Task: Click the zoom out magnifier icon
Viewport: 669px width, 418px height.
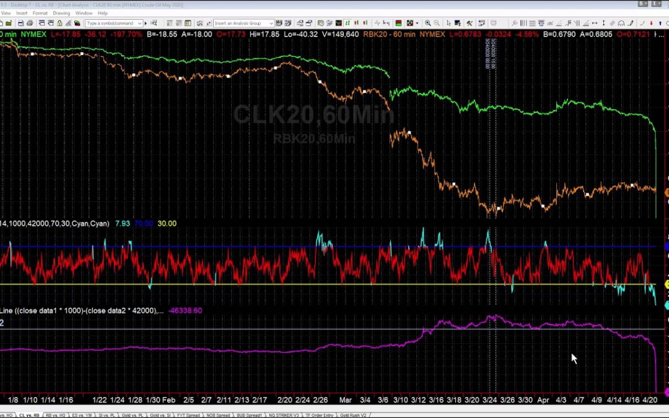Action: [437, 23]
